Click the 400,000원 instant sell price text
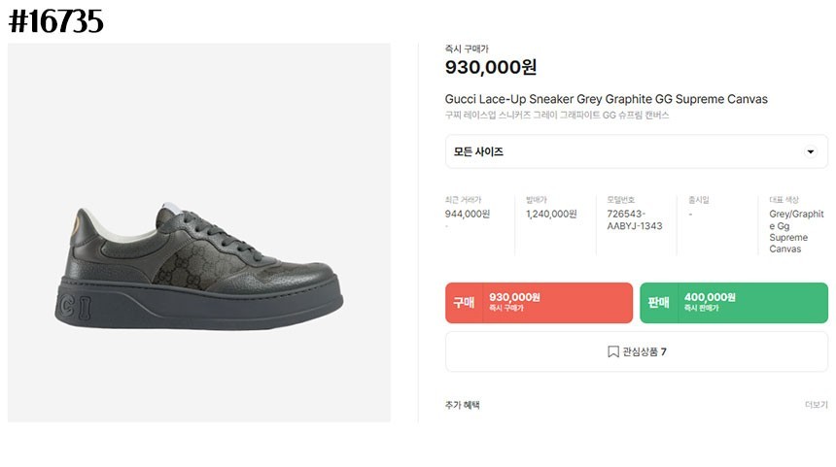This screenshot has width=836, height=467. (710, 297)
